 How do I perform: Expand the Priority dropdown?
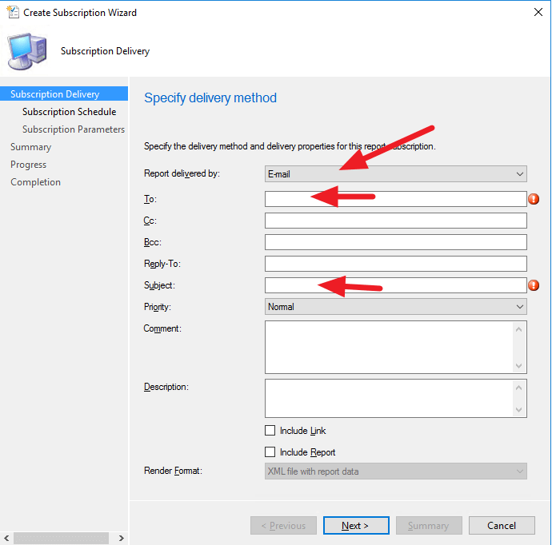click(x=395, y=307)
